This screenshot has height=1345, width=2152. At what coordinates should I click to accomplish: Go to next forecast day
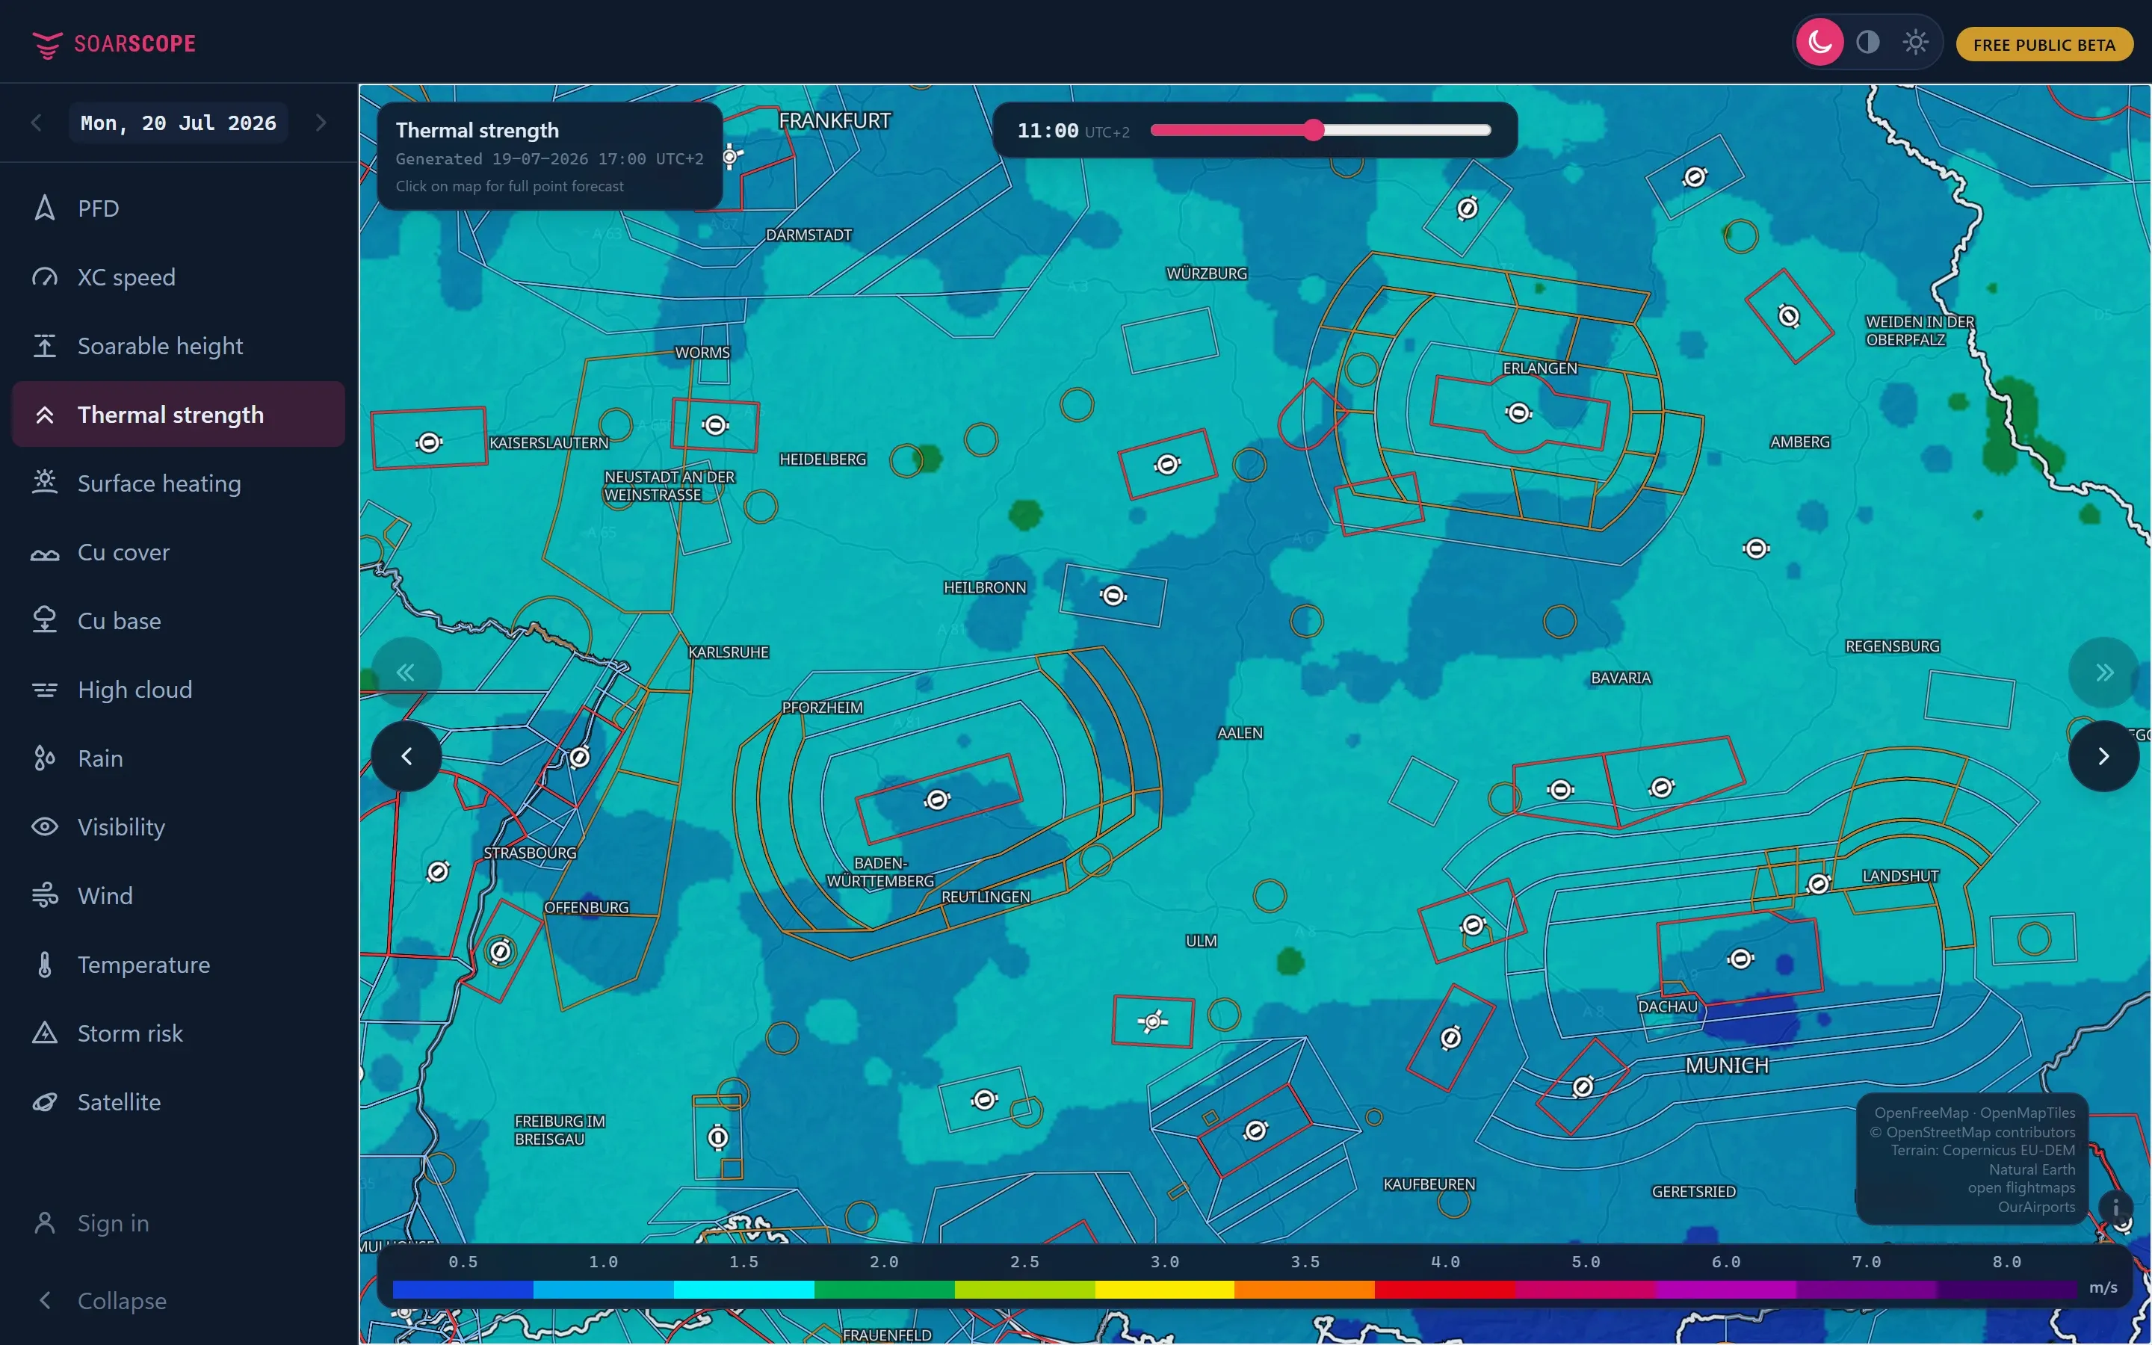coord(321,123)
